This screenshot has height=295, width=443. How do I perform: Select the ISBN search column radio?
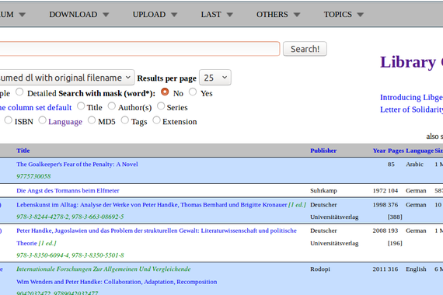(x=9, y=120)
